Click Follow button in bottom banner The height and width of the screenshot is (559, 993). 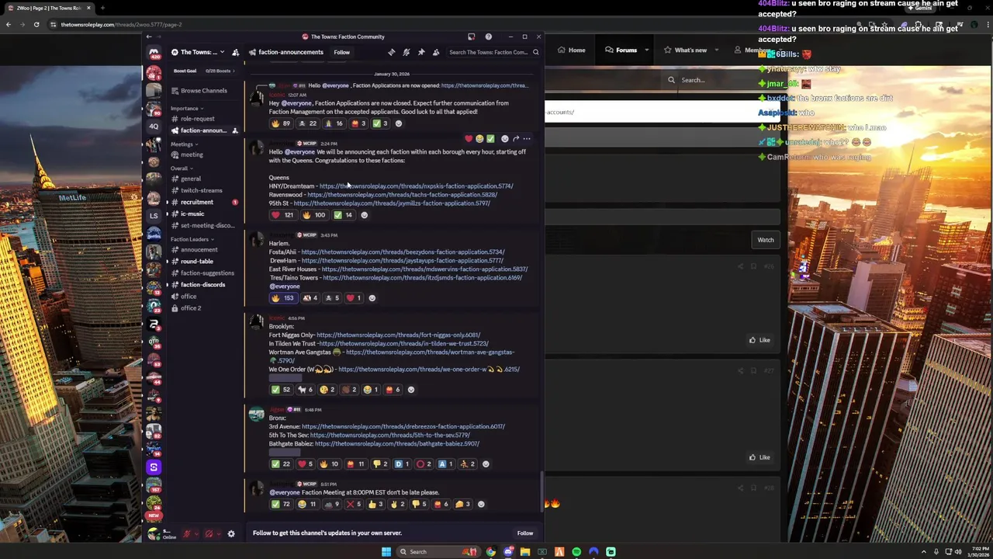(525, 533)
